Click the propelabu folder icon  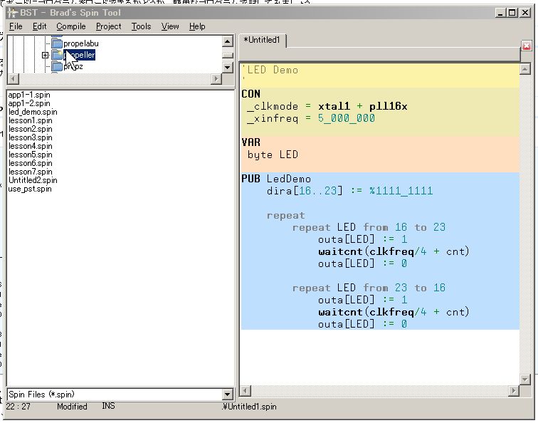(x=56, y=43)
